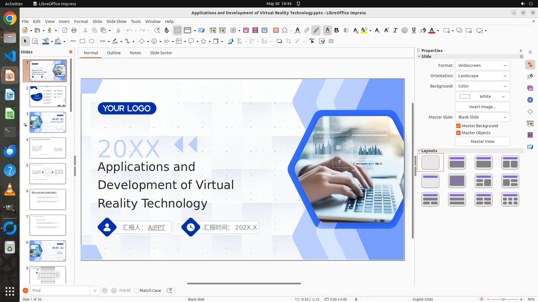Click the Insert Image toolbar icon
This screenshot has width=538, height=302.
click(x=246, y=30)
